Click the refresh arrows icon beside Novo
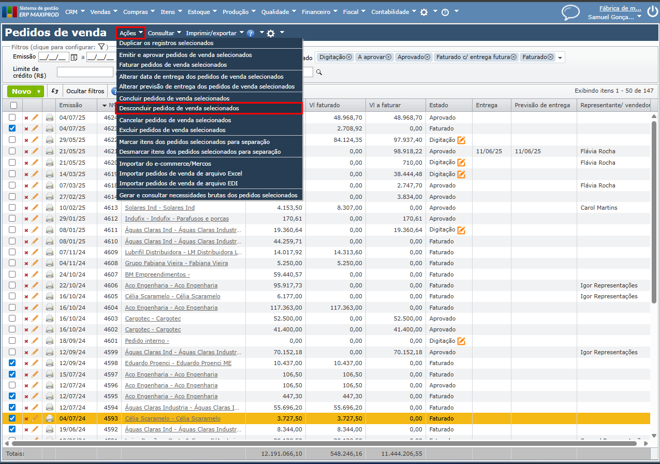This screenshot has width=660, height=464. [55, 91]
